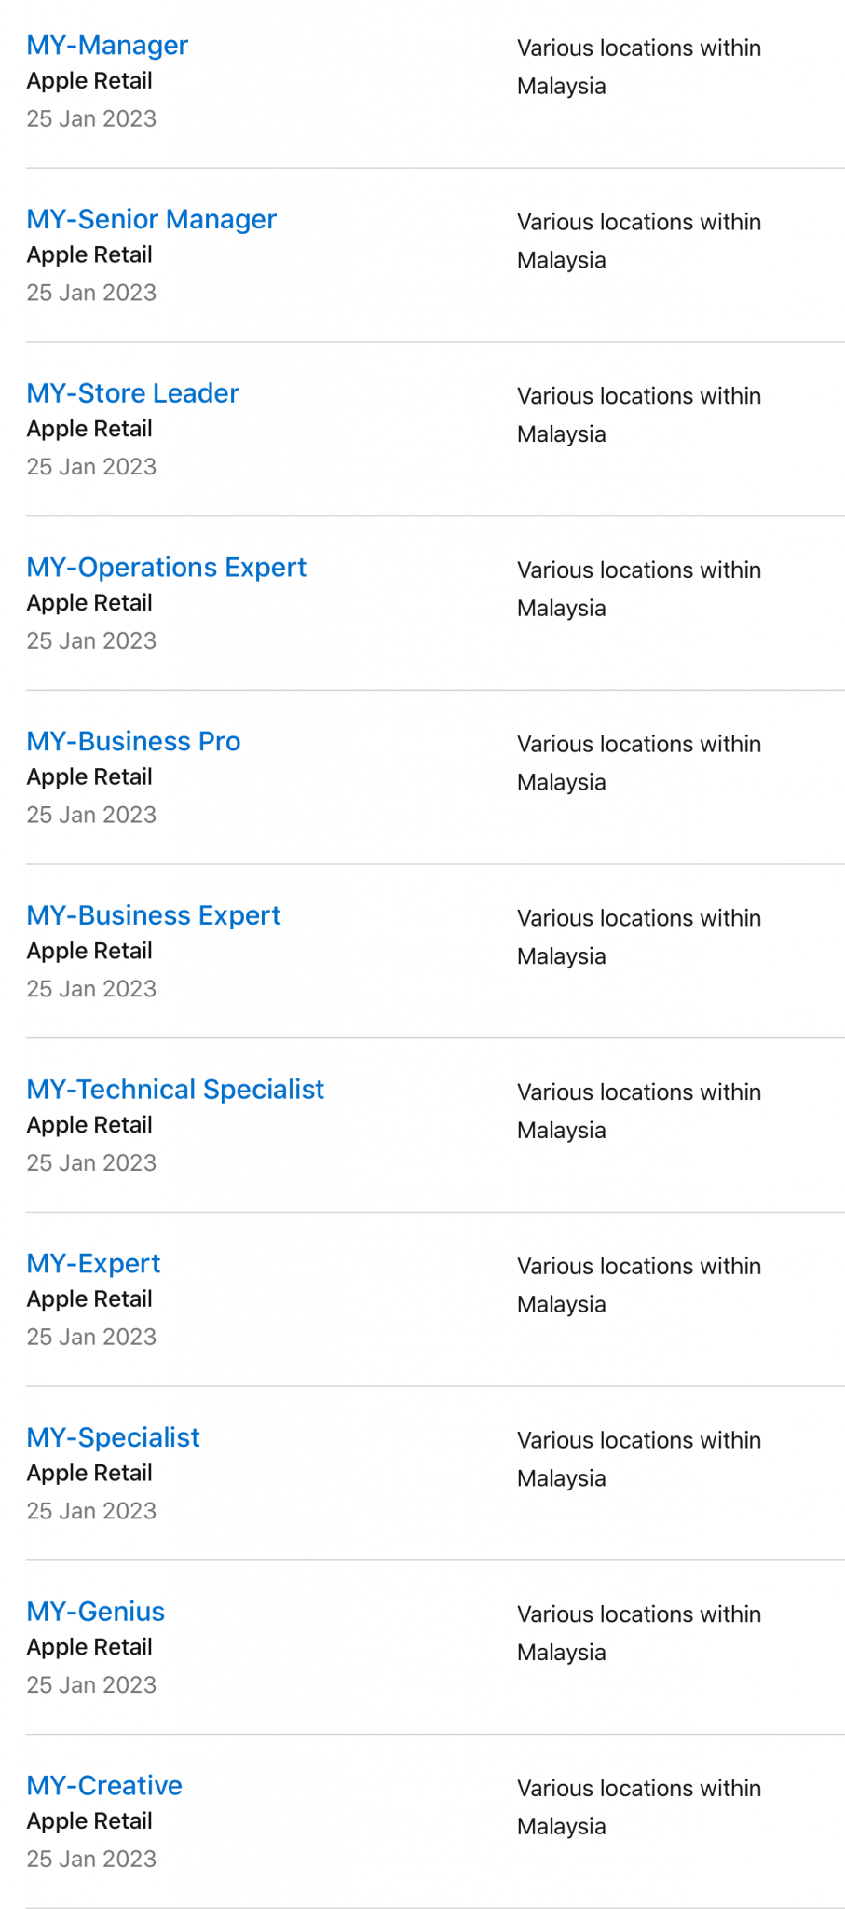Click the date under MY-Store Leader

(x=91, y=466)
